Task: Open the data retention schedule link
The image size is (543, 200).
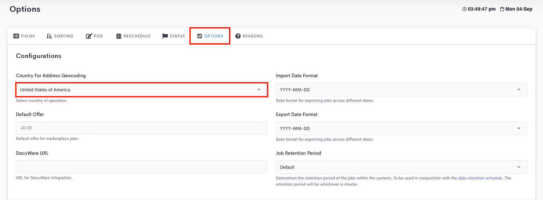Action: (480, 178)
